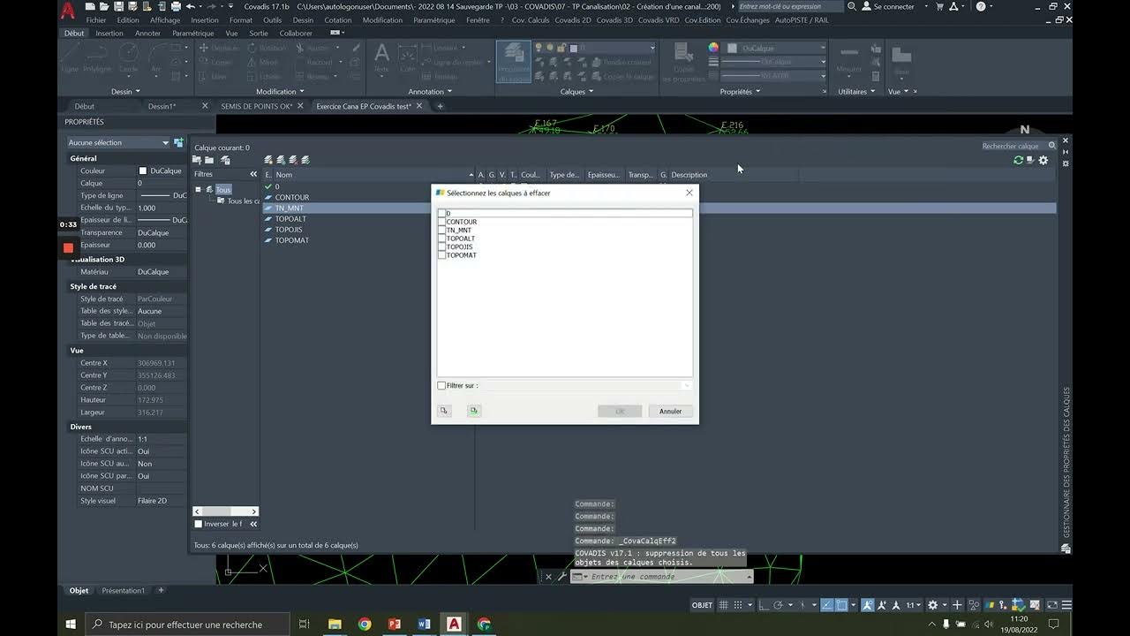Image resolution: width=1130 pixels, height=636 pixels.
Task: Enable the 'Filtrer sur' checkbox
Action: [442, 386]
